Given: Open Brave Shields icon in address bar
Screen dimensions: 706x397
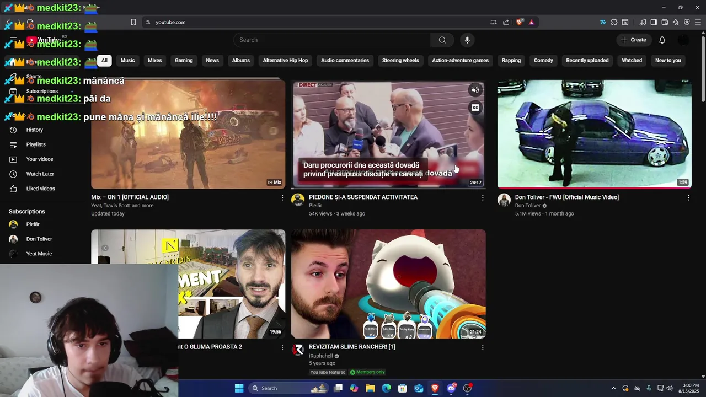Looking at the screenshot, I should [520, 22].
